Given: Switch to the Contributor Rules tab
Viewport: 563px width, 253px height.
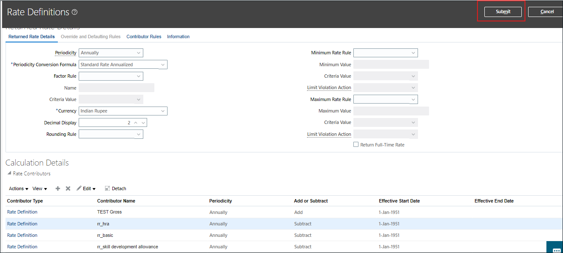Looking at the screenshot, I should pyautogui.click(x=144, y=37).
